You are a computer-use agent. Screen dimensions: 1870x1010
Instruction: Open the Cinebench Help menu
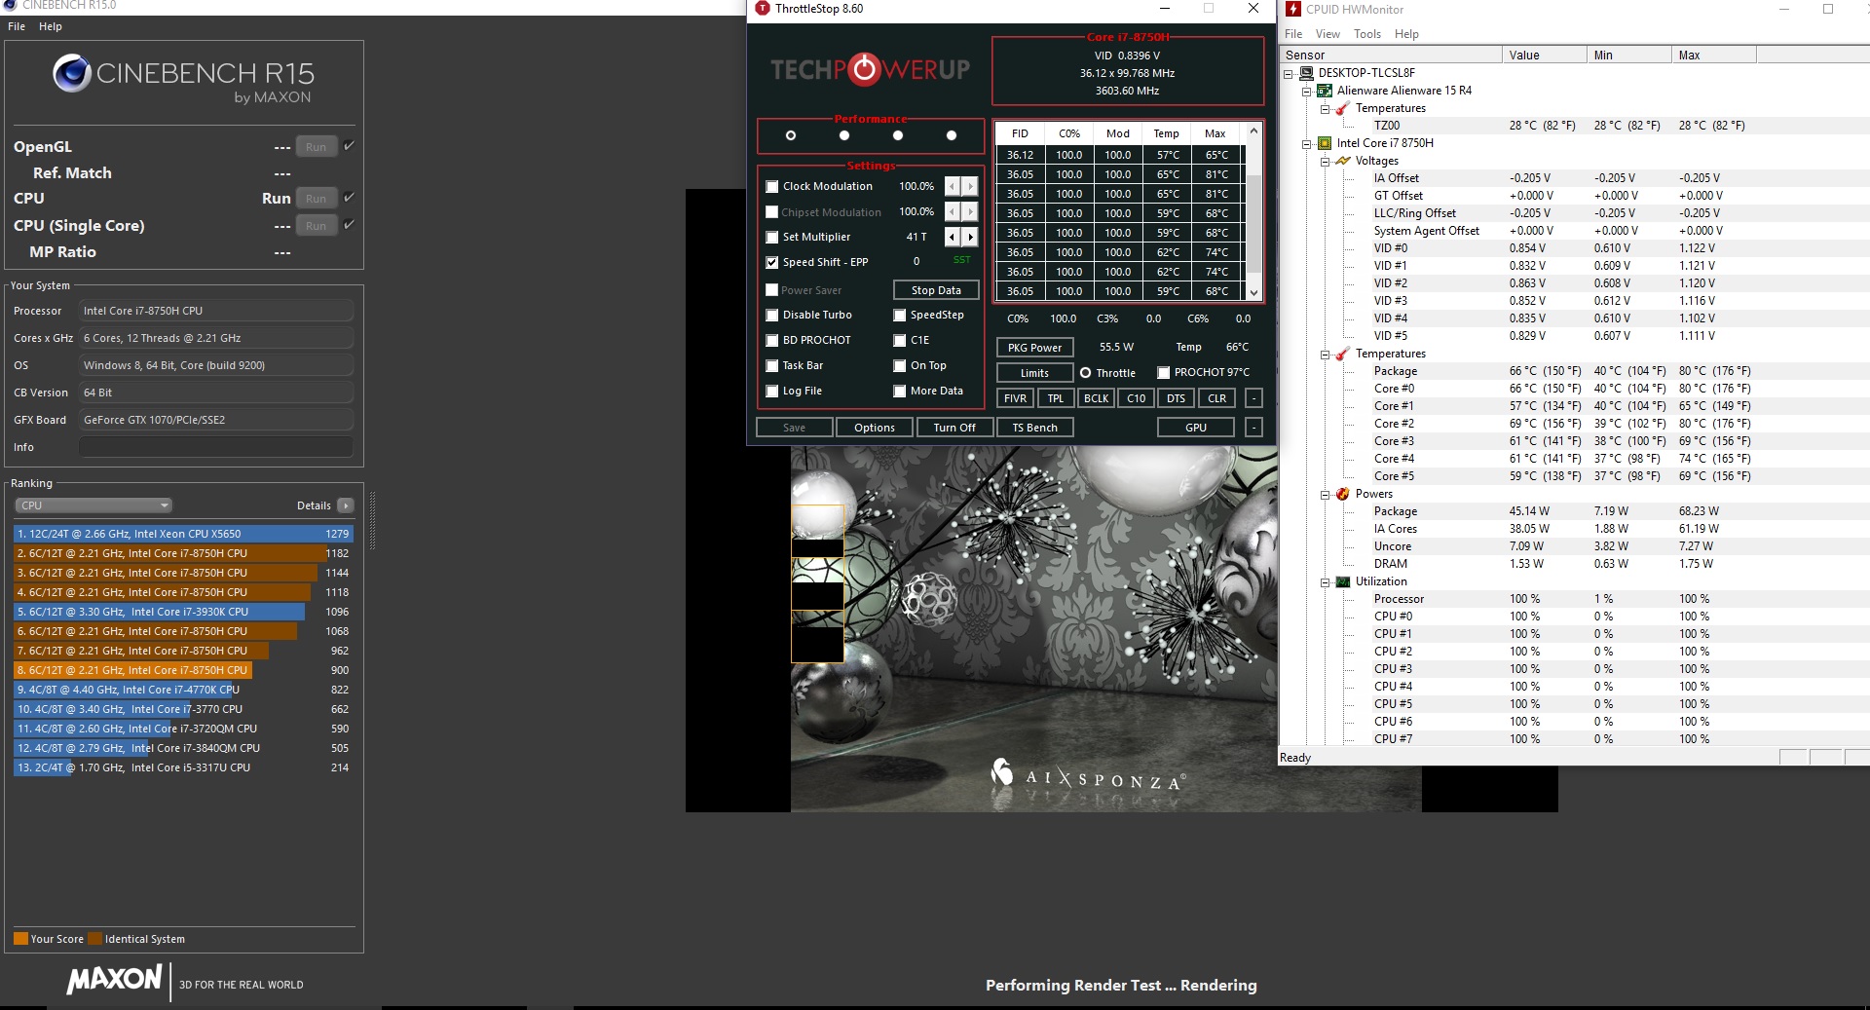pyautogui.click(x=51, y=26)
